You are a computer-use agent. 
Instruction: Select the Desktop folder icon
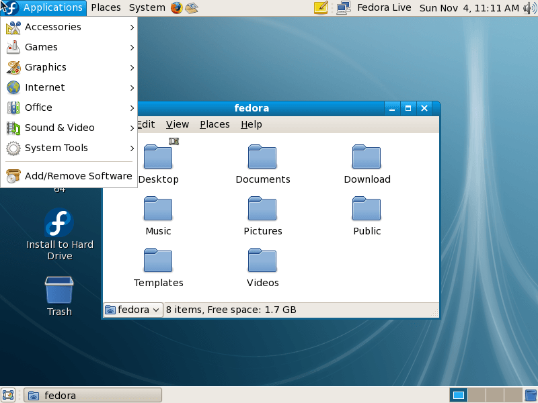pos(158,157)
